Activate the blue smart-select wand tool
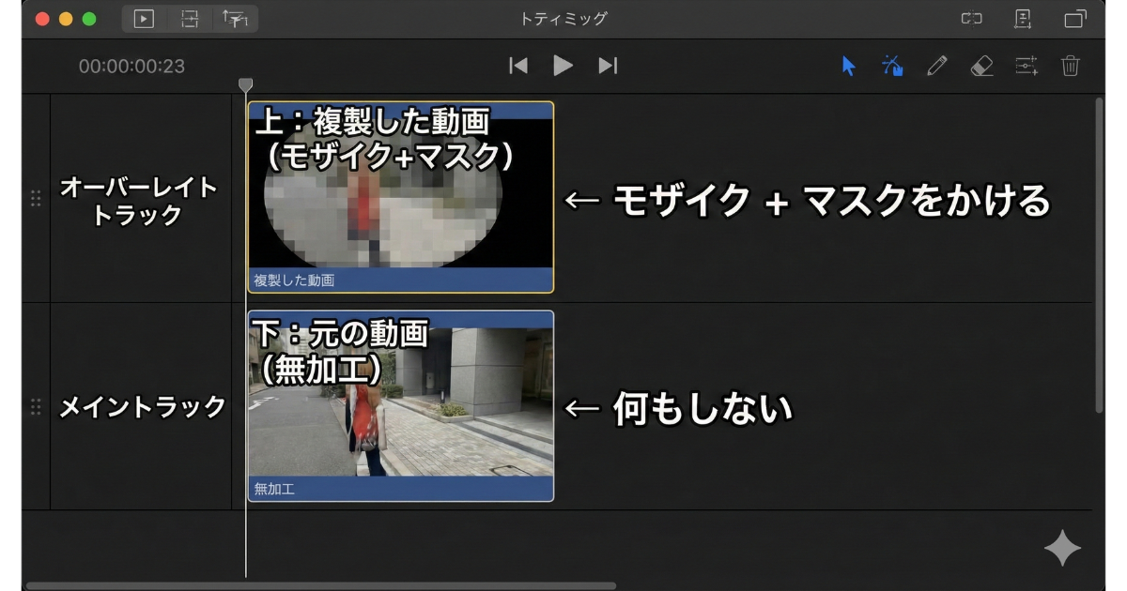Image resolution: width=1127 pixels, height=591 pixels. [x=892, y=66]
